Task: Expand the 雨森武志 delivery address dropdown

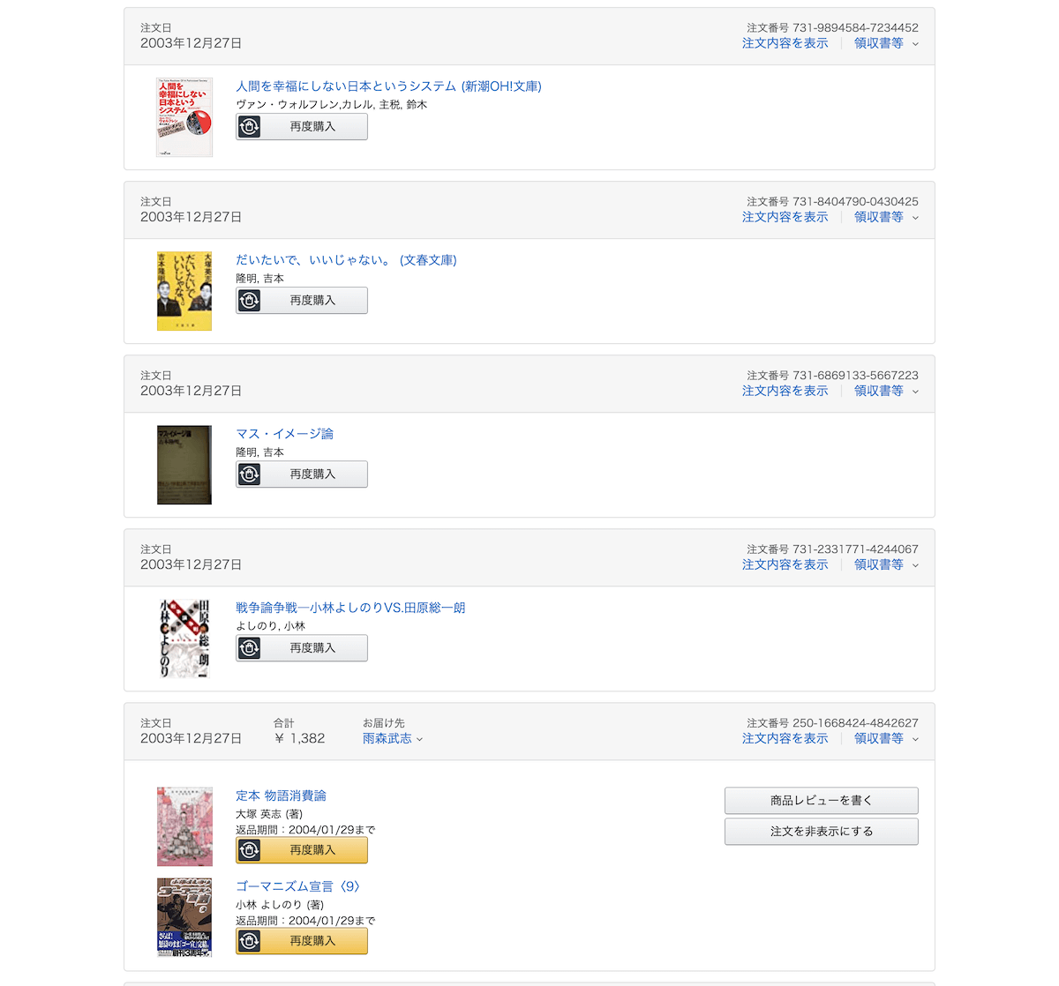Action: point(393,738)
